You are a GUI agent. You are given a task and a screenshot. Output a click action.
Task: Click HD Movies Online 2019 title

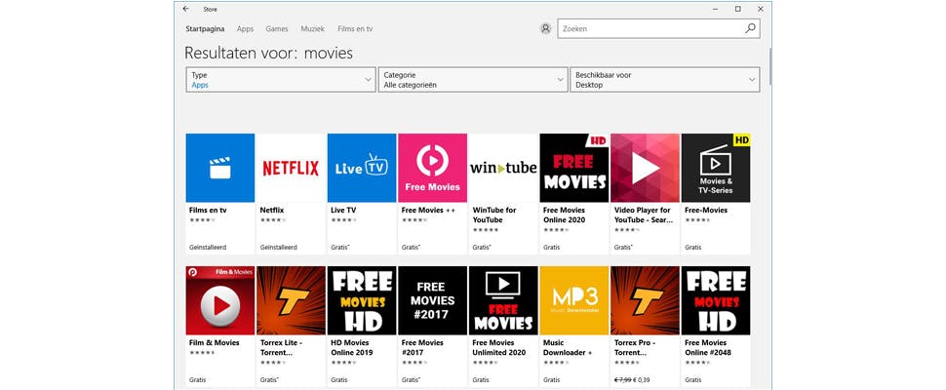(x=352, y=348)
